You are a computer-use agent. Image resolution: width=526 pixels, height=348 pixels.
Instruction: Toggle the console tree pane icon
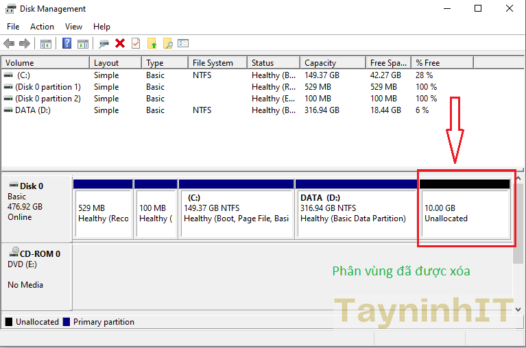click(46, 43)
